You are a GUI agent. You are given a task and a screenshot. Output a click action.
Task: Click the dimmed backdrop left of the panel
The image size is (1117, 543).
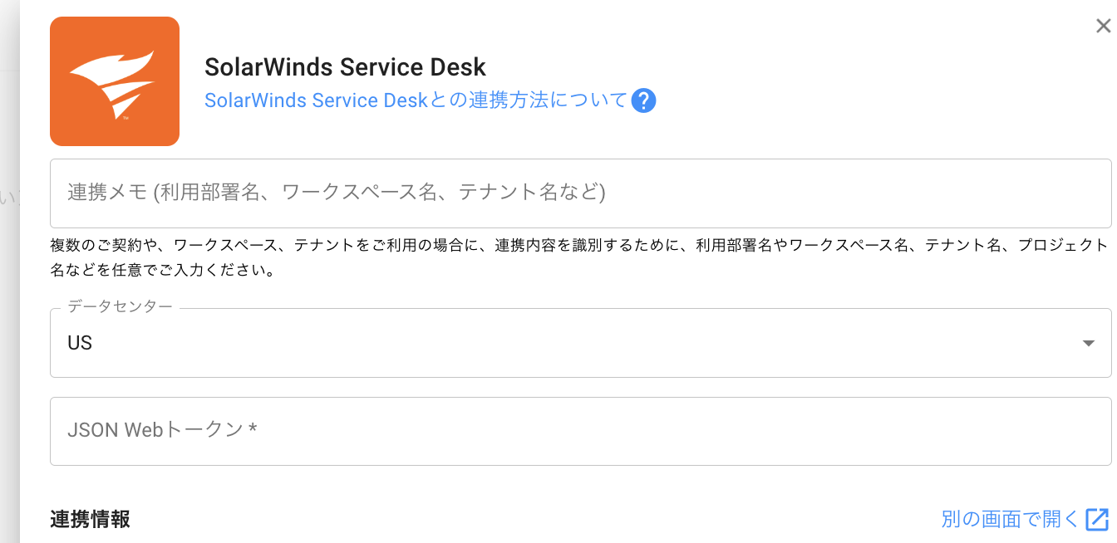pos(9,332)
